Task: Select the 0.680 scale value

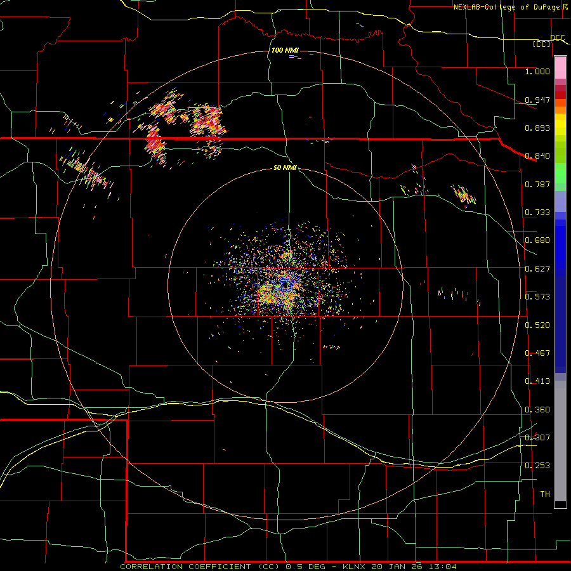Action: tap(537, 240)
